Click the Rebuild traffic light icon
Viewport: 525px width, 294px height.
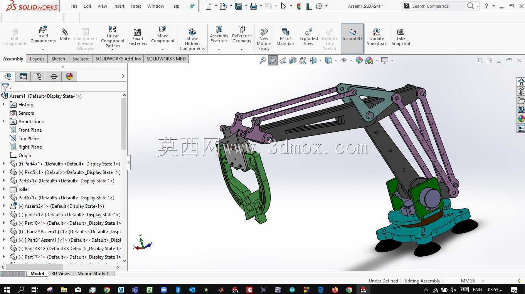coord(299,6)
